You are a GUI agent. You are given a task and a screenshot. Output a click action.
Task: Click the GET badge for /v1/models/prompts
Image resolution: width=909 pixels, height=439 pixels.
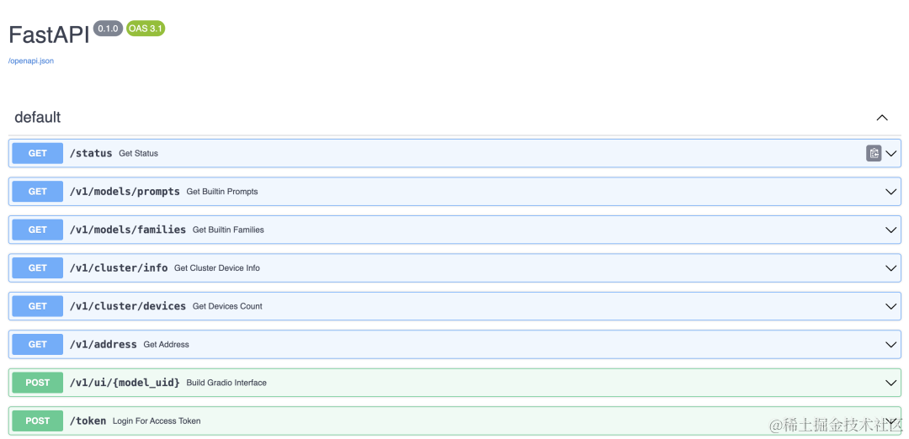[x=38, y=192]
